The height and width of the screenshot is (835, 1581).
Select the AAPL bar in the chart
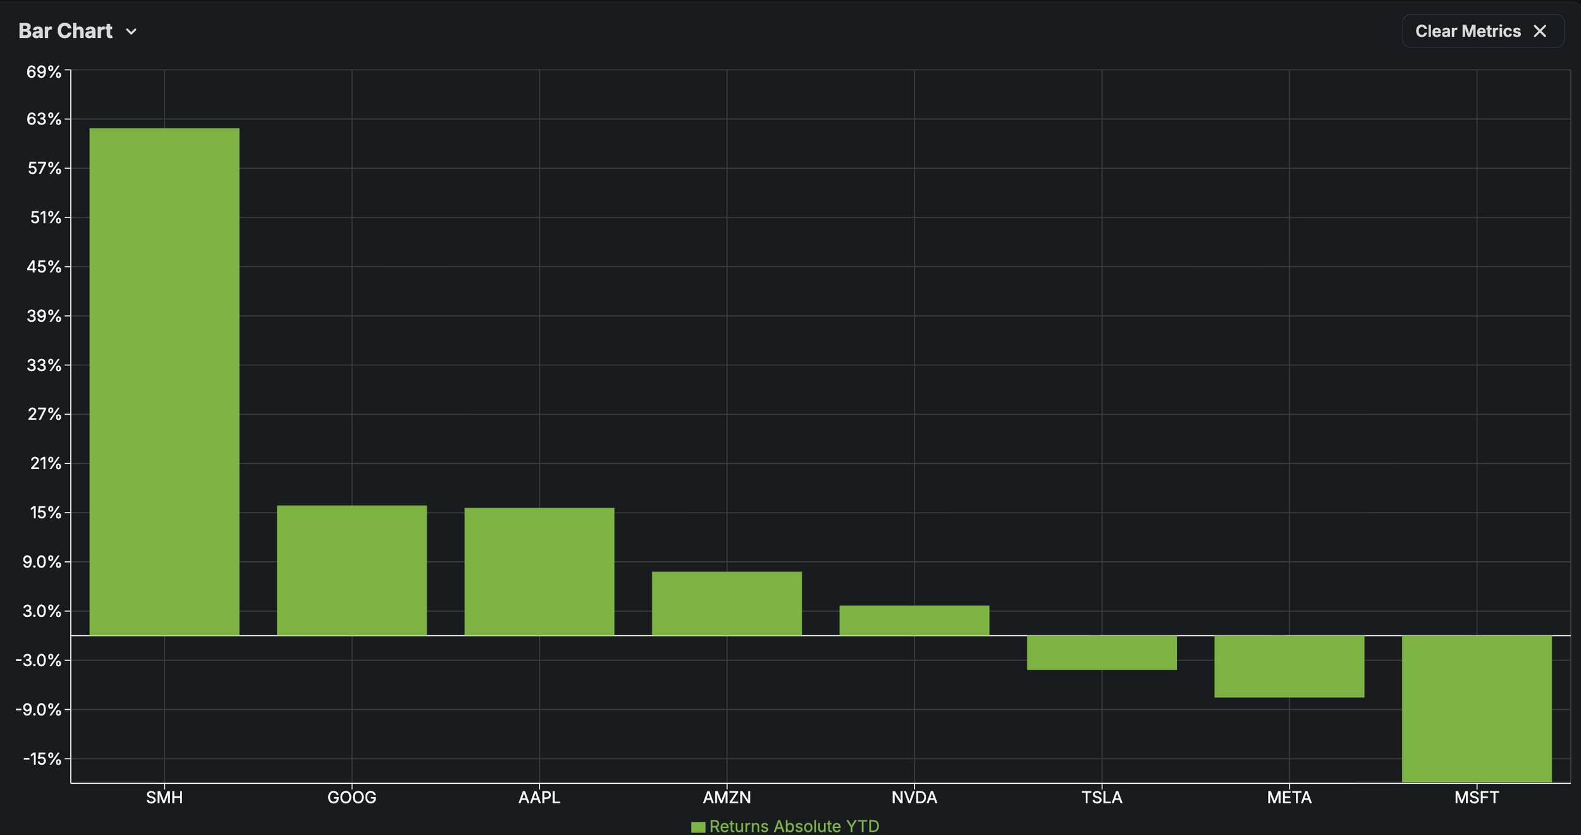[539, 571]
